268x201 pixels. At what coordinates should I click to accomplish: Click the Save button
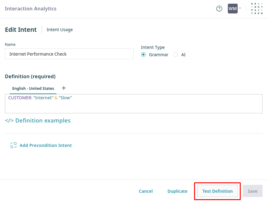tap(252, 191)
